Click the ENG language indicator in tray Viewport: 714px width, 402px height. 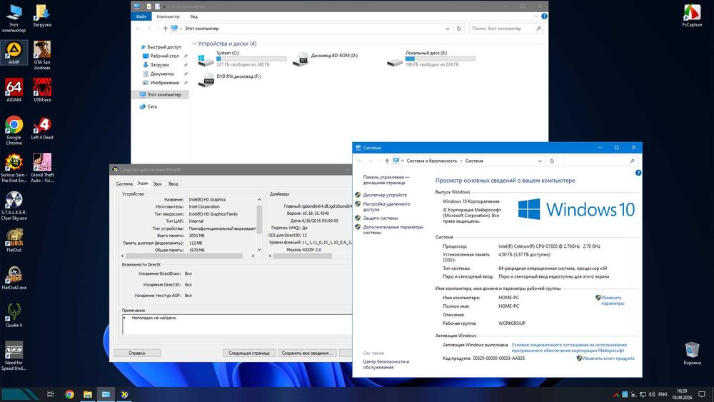(x=663, y=394)
